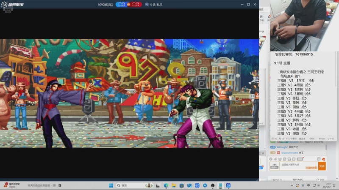The height and width of the screenshot is (190, 339).
Task: Click the line 主播 VS 理哥 抢5
Action: [x=292, y=133]
